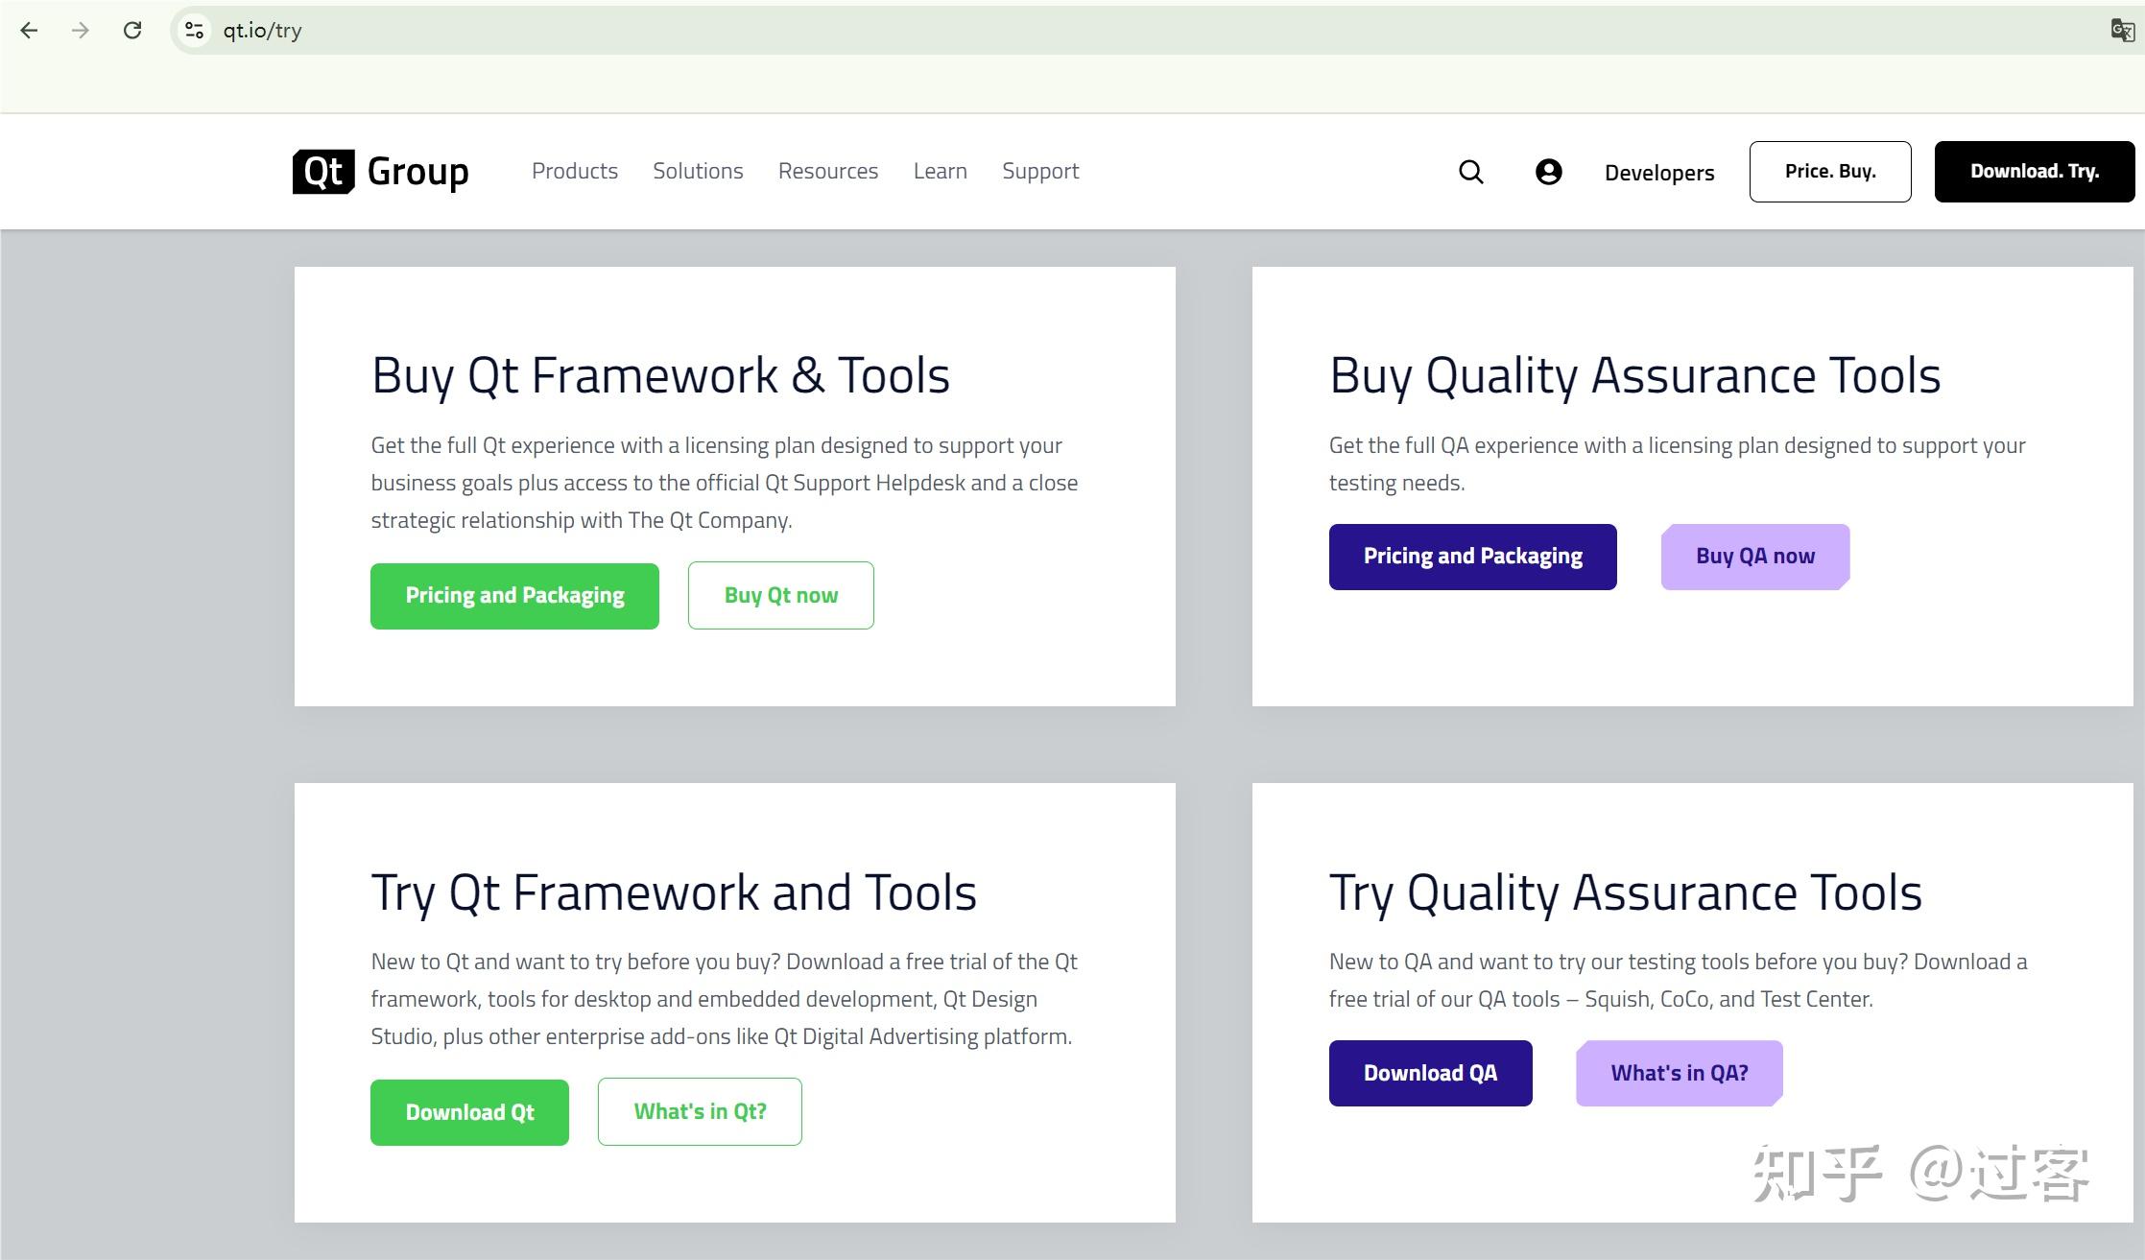
Task: Click the address bar URL field
Action: click(x=672, y=31)
